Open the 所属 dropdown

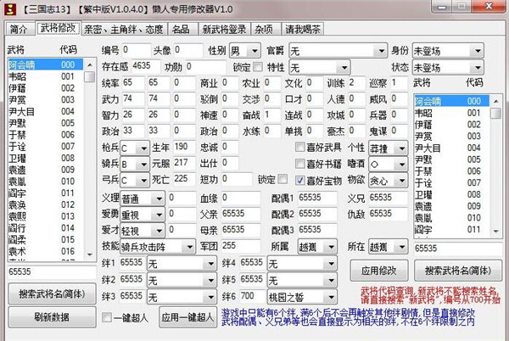[x=316, y=247]
